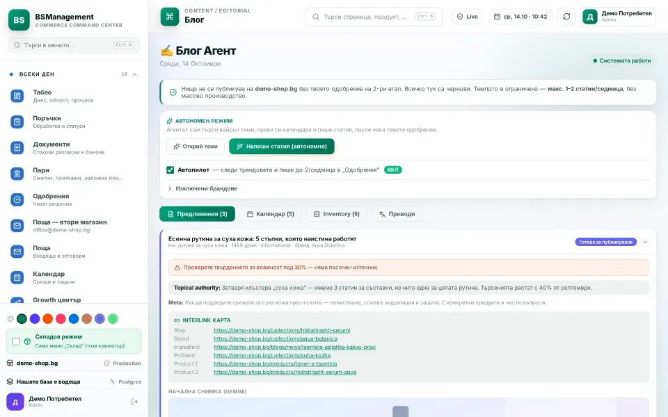Click the Production shield icon
Viewport: 668px width, 417px height.
click(x=107, y=363)
